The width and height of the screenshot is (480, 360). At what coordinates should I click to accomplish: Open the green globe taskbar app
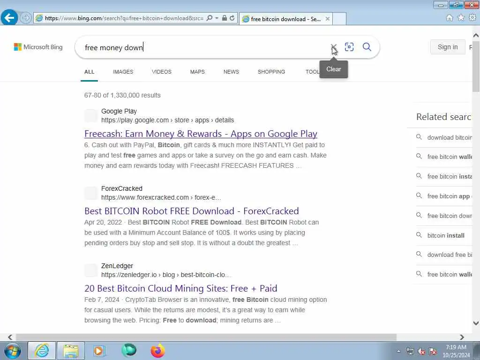click(129, 351)
